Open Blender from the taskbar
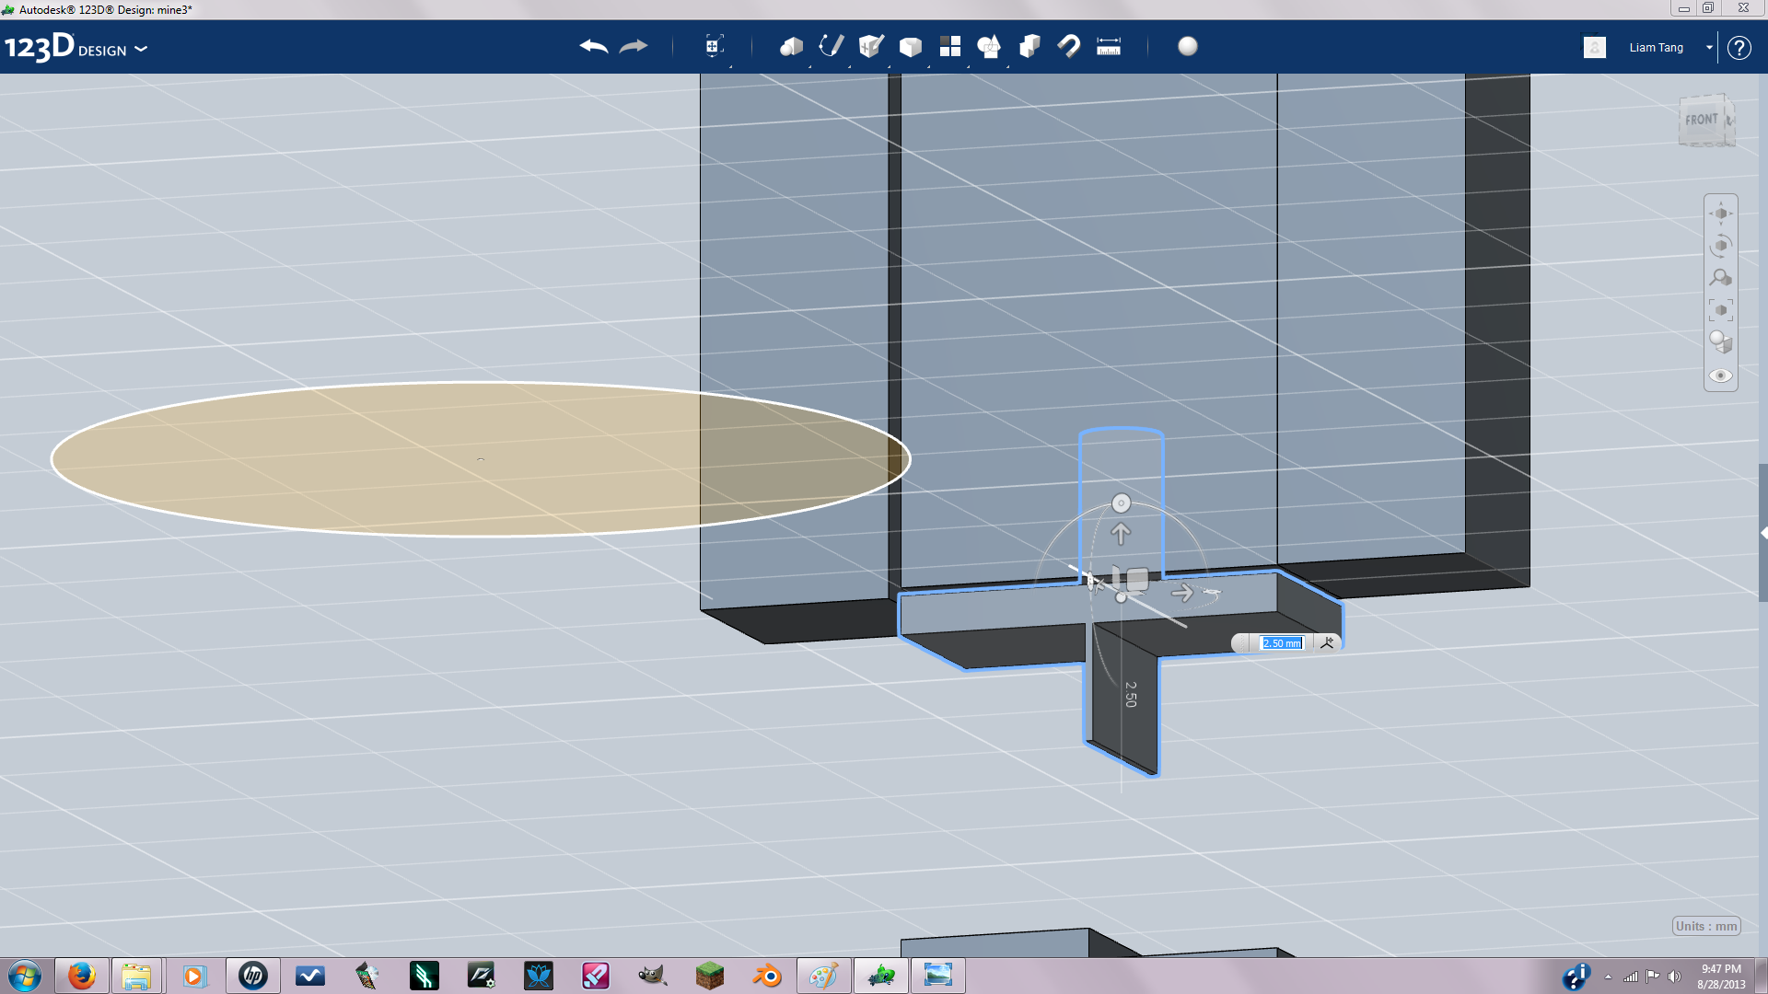Viewport: 1768px width, 994px height. point(766,976)
